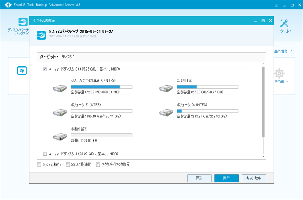Click the C: (NTFS) label
This screenshot has height=200, width=303.
click(184, 80)
